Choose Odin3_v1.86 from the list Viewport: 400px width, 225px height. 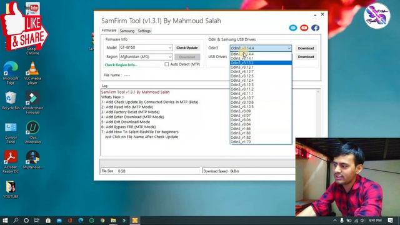[261, 129]
